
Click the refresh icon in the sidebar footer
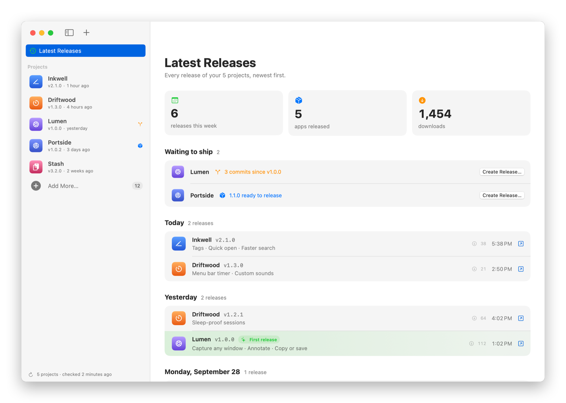pos(31,374)
